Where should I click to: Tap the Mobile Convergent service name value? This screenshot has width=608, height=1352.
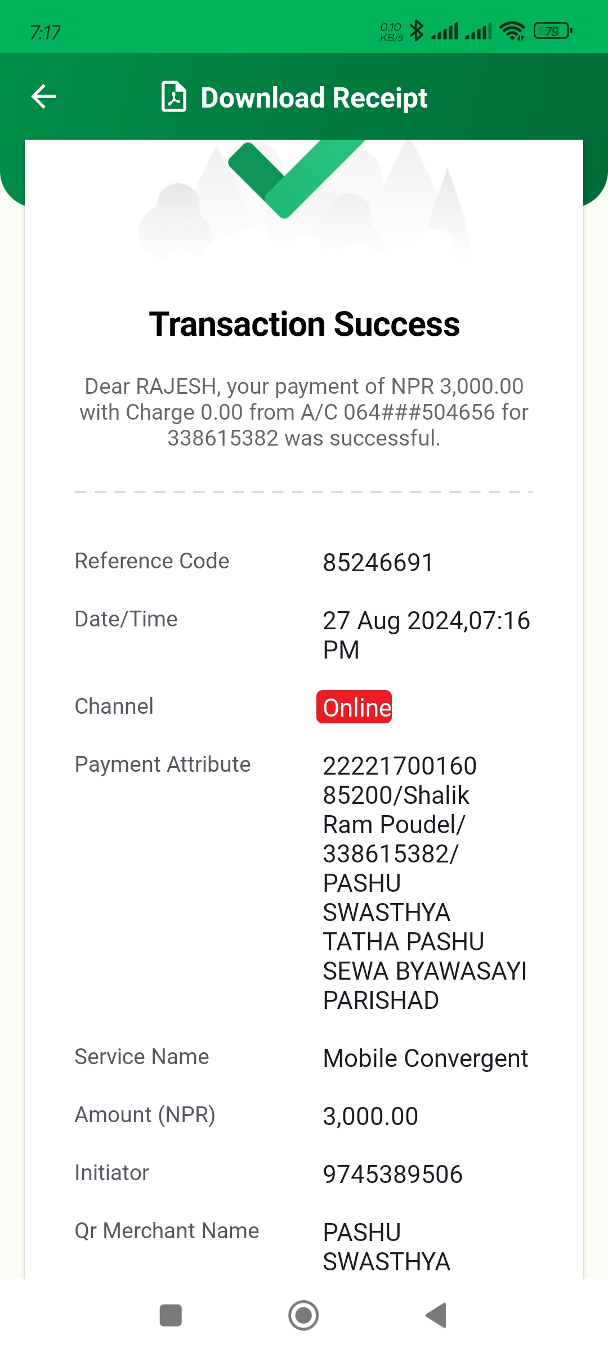click(426, 1058)
